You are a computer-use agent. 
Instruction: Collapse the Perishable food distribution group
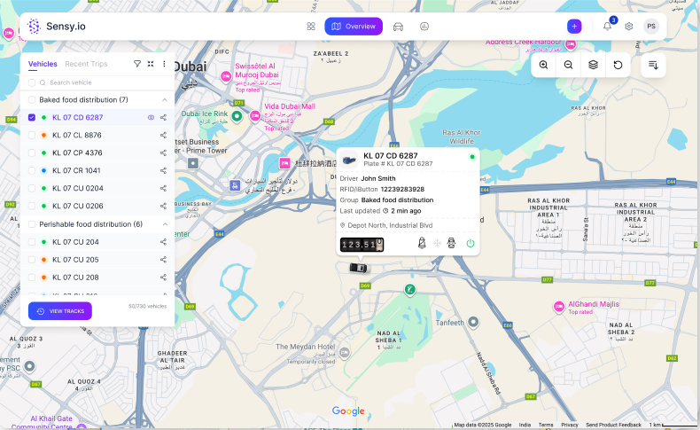coord(164,224)
